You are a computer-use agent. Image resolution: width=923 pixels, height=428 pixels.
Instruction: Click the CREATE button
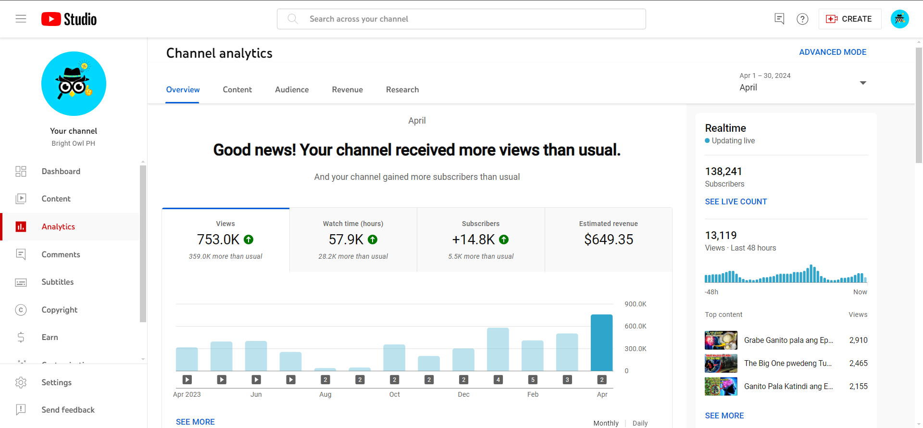click(x=849, y=19)
